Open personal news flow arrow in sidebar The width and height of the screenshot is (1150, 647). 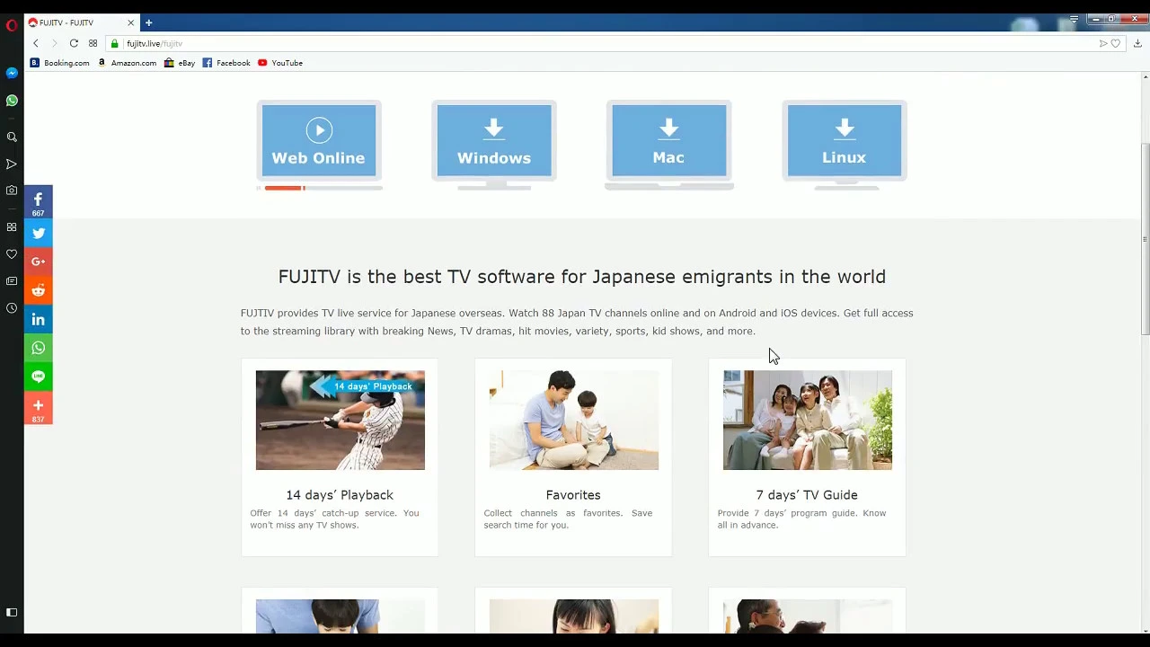coord(12,164)
